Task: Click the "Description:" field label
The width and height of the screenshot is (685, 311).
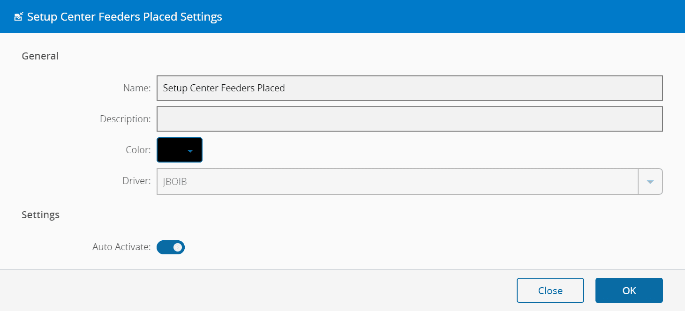Action: click(x=125, y=119)
